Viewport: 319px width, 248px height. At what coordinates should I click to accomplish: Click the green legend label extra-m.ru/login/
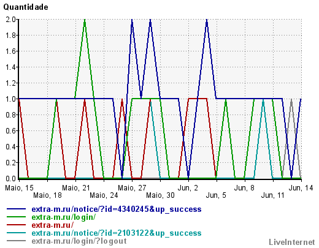64,217
